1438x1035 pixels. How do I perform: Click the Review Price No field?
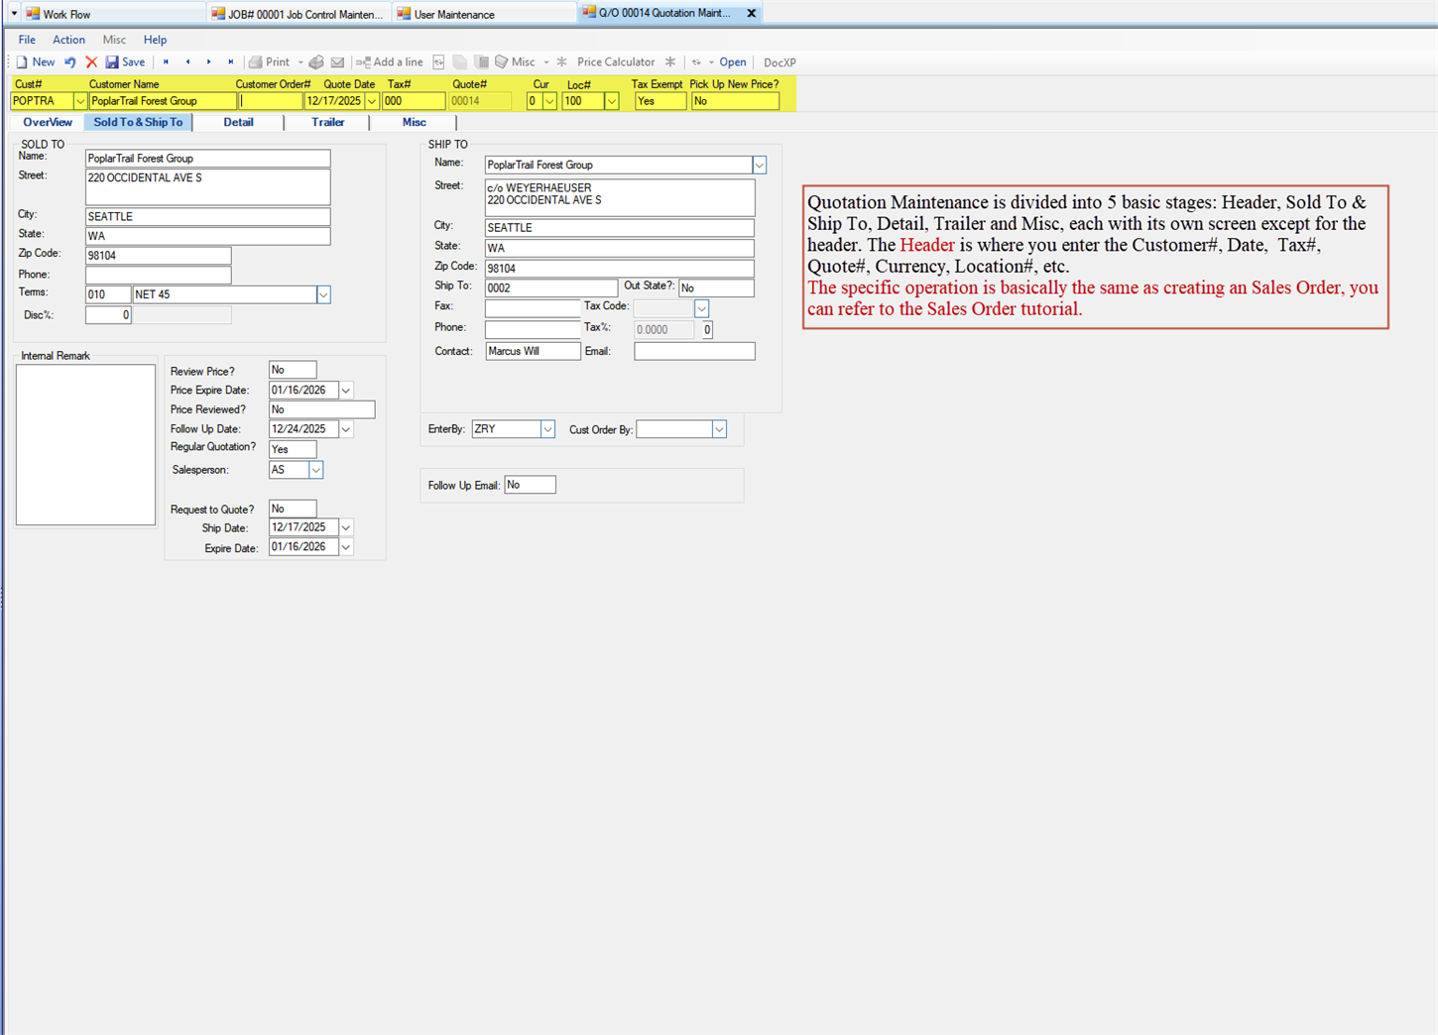point(292,369)
